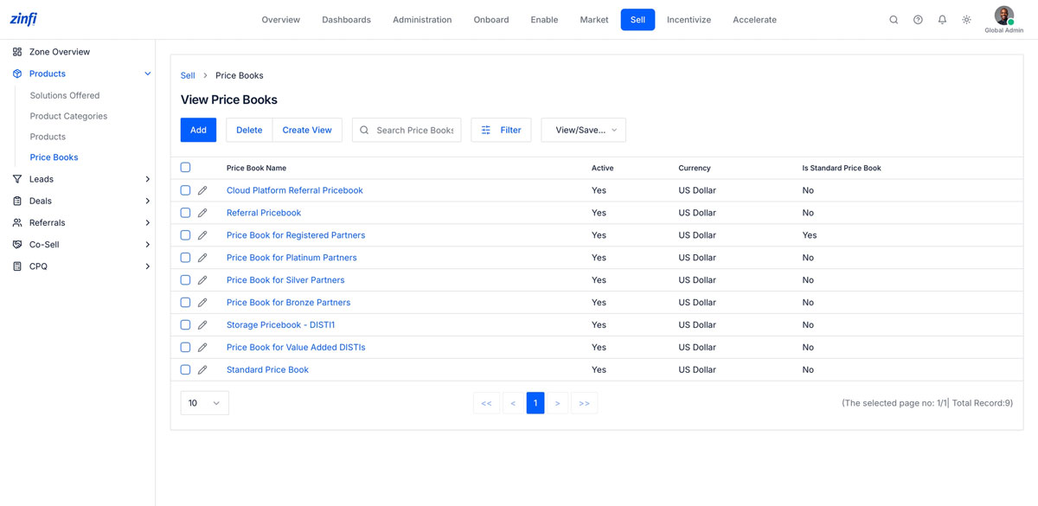Screen dimensions: 1038x506
Task: Edit Price Book for Platinum Partners pencil
Action: pyautogui.click(x=202, y=258)
